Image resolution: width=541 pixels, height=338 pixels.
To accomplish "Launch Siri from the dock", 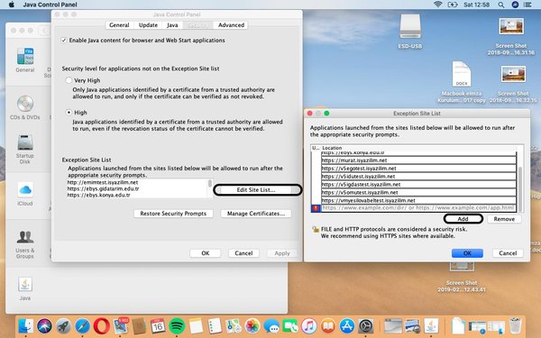I will click(x=44, y=325).
